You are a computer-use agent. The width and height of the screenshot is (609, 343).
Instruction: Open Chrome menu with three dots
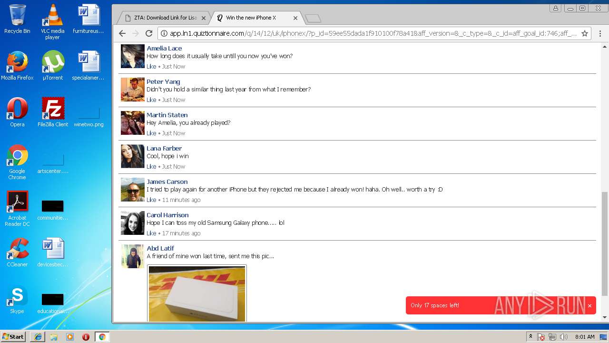[x=600, y=33]
